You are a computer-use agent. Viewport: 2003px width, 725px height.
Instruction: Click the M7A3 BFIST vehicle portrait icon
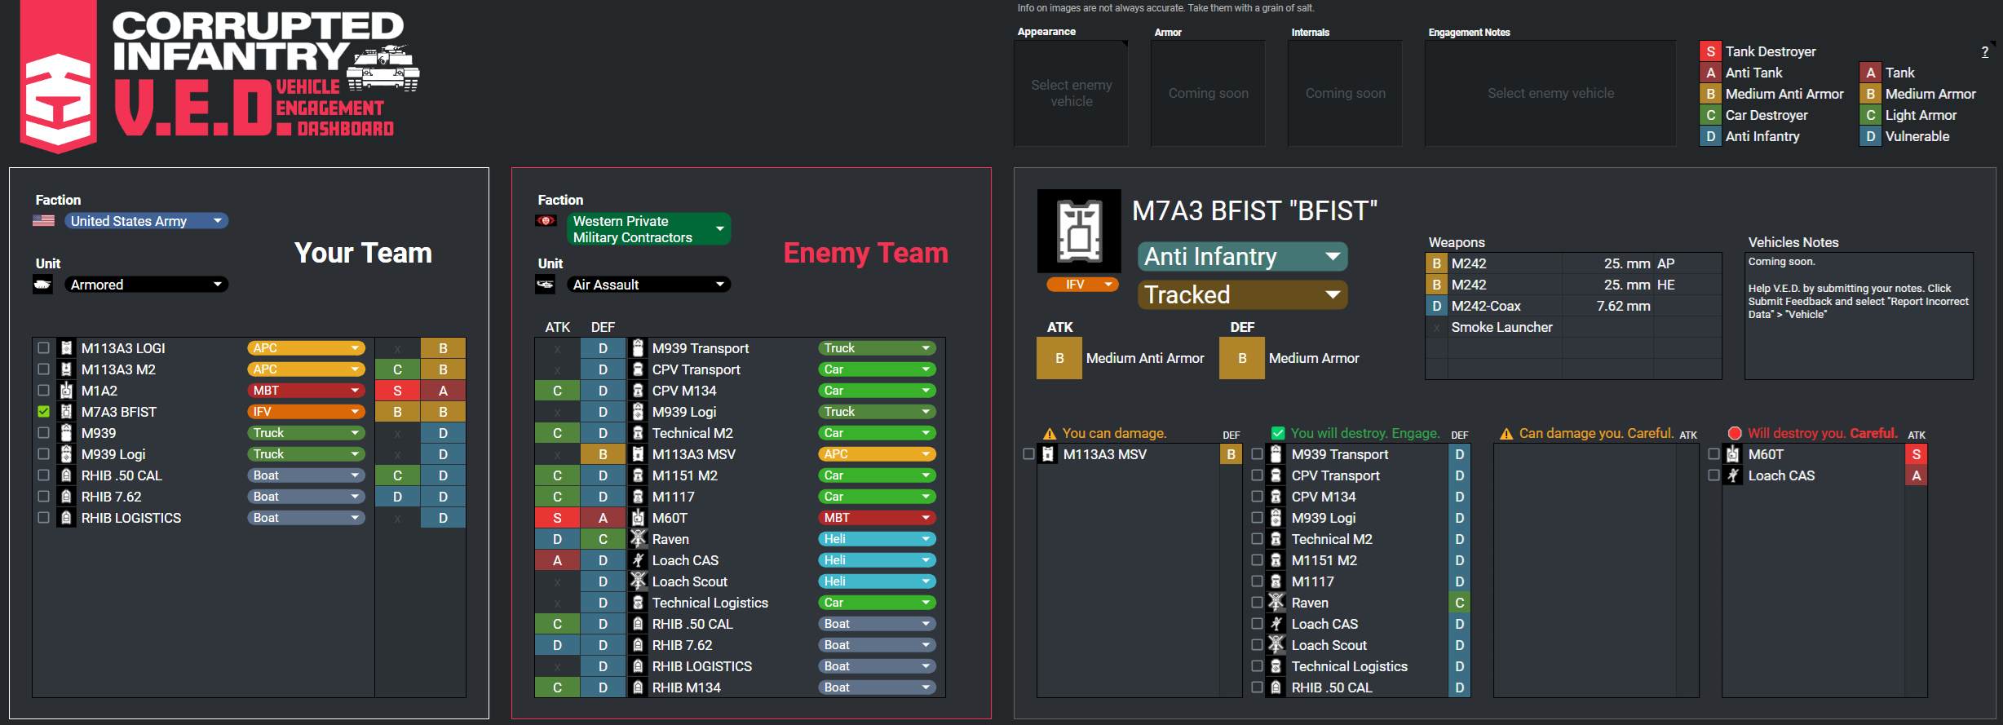click(x=1079, y=231)
